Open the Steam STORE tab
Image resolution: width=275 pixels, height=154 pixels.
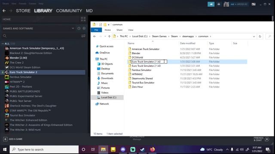pyautogui.click(x=23, y=11)
